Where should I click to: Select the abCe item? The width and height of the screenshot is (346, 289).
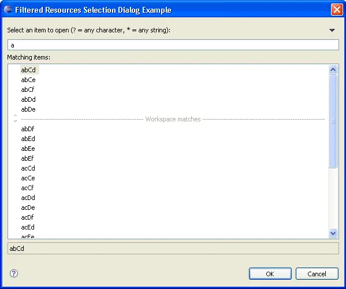(28, 80)
